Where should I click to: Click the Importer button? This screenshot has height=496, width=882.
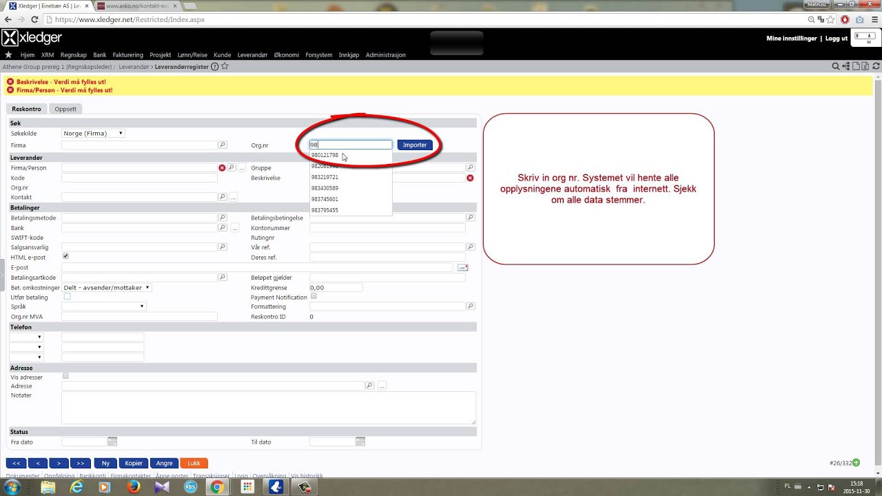click(415, 145)
